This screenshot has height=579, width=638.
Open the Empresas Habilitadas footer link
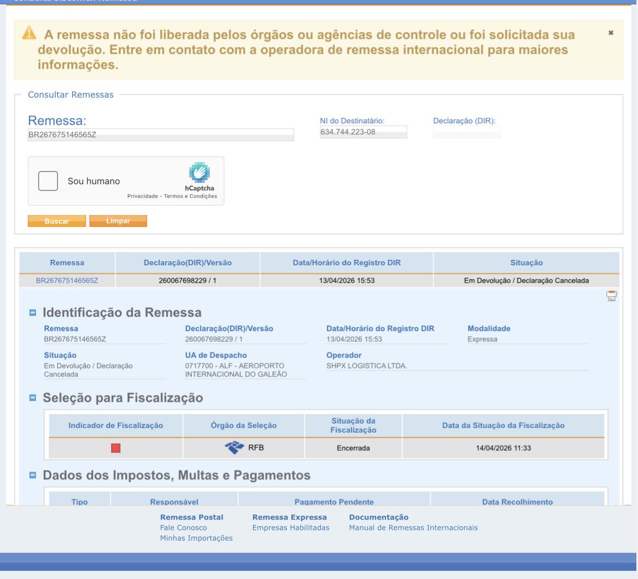pos(291,528)
